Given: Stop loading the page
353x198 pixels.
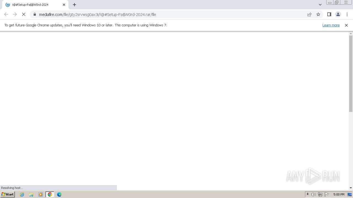Looking at the screenshot, I should pos(24,14).
